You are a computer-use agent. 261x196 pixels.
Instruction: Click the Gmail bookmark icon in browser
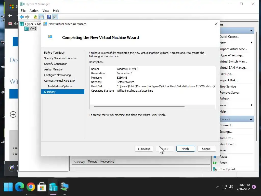tap(10, 24)
